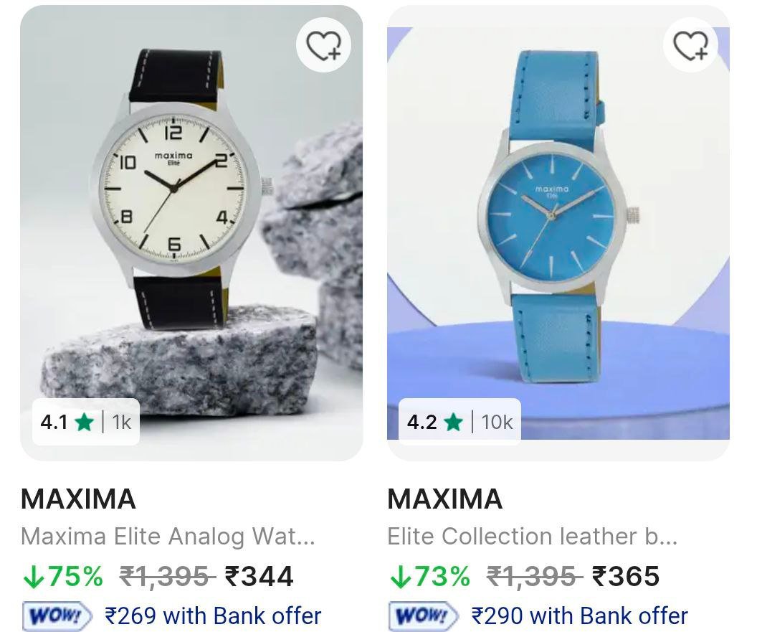Screen dimensions: 762x632
Task: Add the white-dial Maxima watch to wishlist
Action: coord(324,44)
